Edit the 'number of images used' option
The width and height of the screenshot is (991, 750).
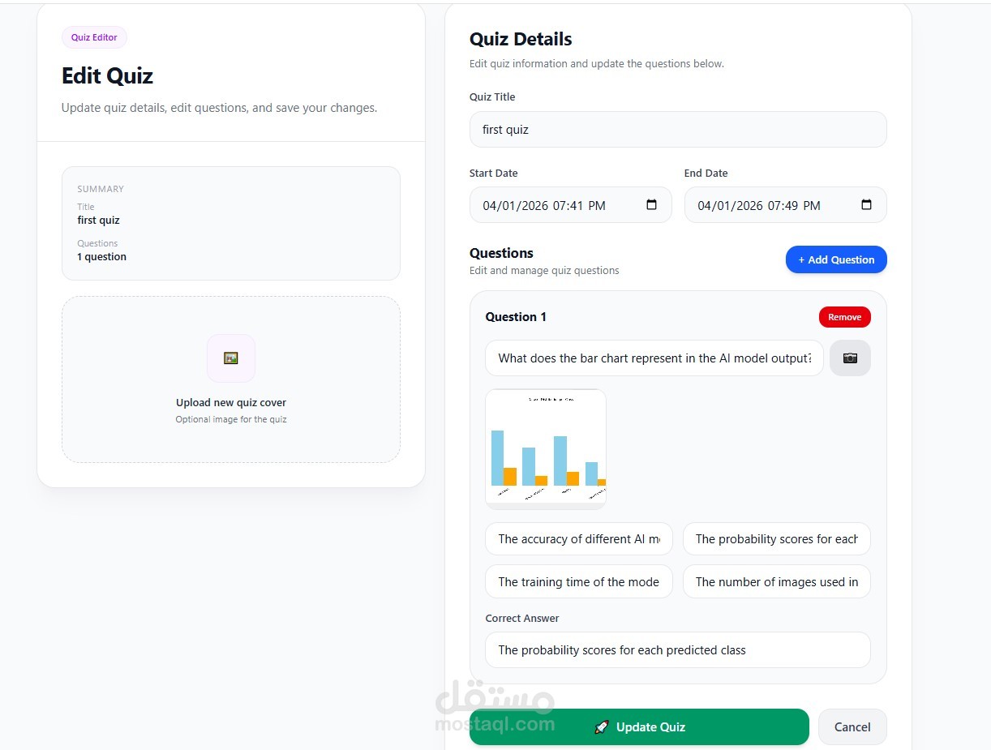click(776, 581)
